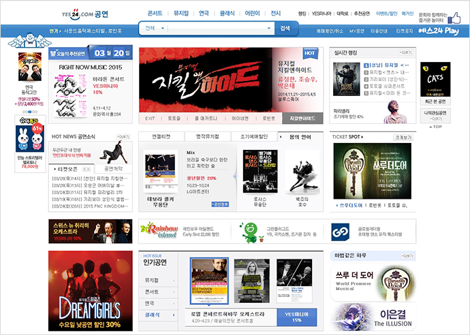Open the 예매확인/취소 link
Viewport: 470px width, 335px height.
click(x=330, y=31)
